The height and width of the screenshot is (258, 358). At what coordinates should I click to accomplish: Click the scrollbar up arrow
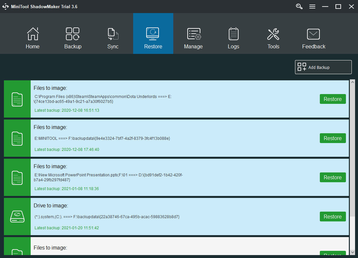pyautogui.click(x=352, y=82)
